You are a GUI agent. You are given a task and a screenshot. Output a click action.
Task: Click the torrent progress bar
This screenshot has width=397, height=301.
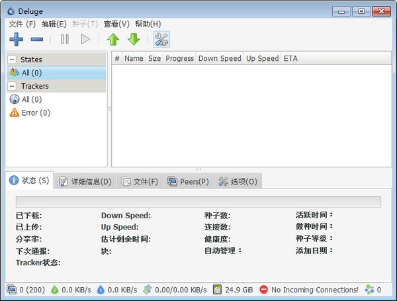pos(198,202)
